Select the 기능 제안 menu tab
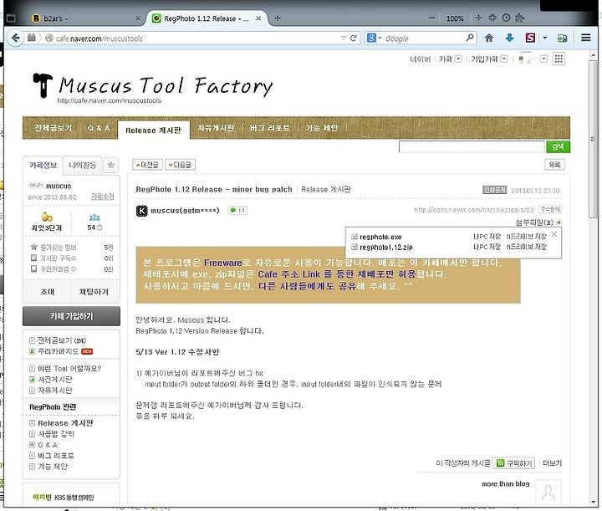Viewport: 602px width, 511px height. point(322,128)
